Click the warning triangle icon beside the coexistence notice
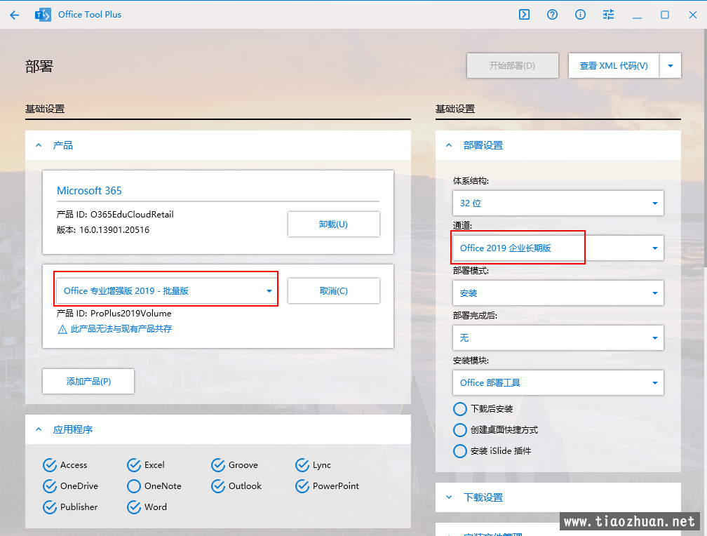 pyautogui.click(x=62, y=329)
